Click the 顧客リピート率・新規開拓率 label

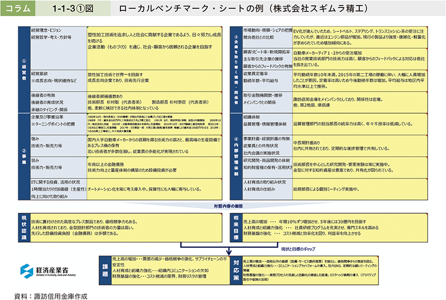point(266,52)
